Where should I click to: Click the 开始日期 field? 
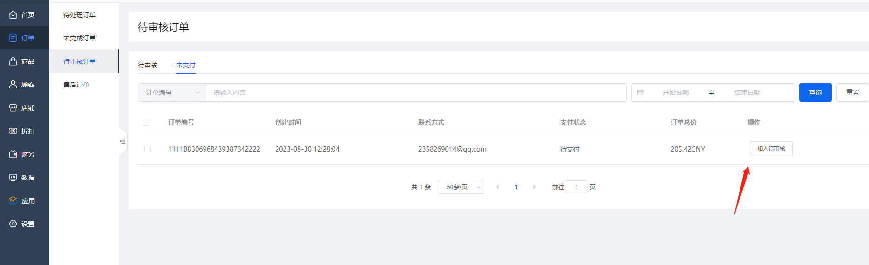pyautogui.click(x=676, y=93)
